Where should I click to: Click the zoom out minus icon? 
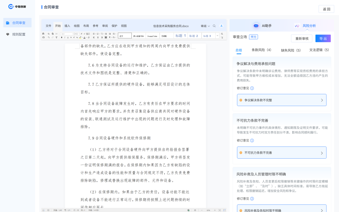(x=202, y=210)
